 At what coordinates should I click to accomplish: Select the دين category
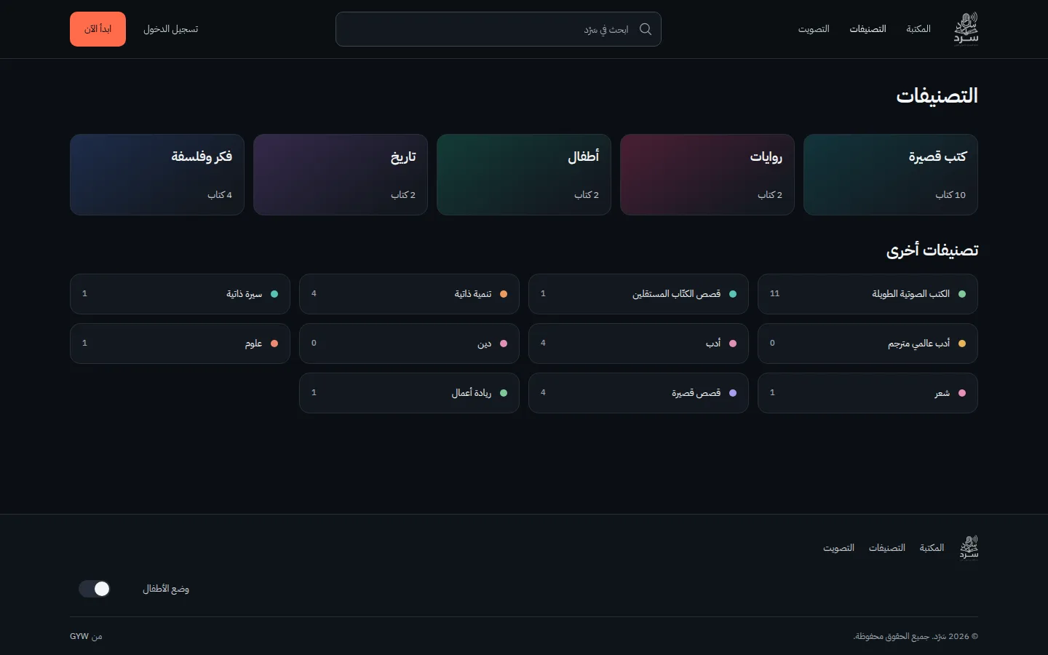(409, 344)
